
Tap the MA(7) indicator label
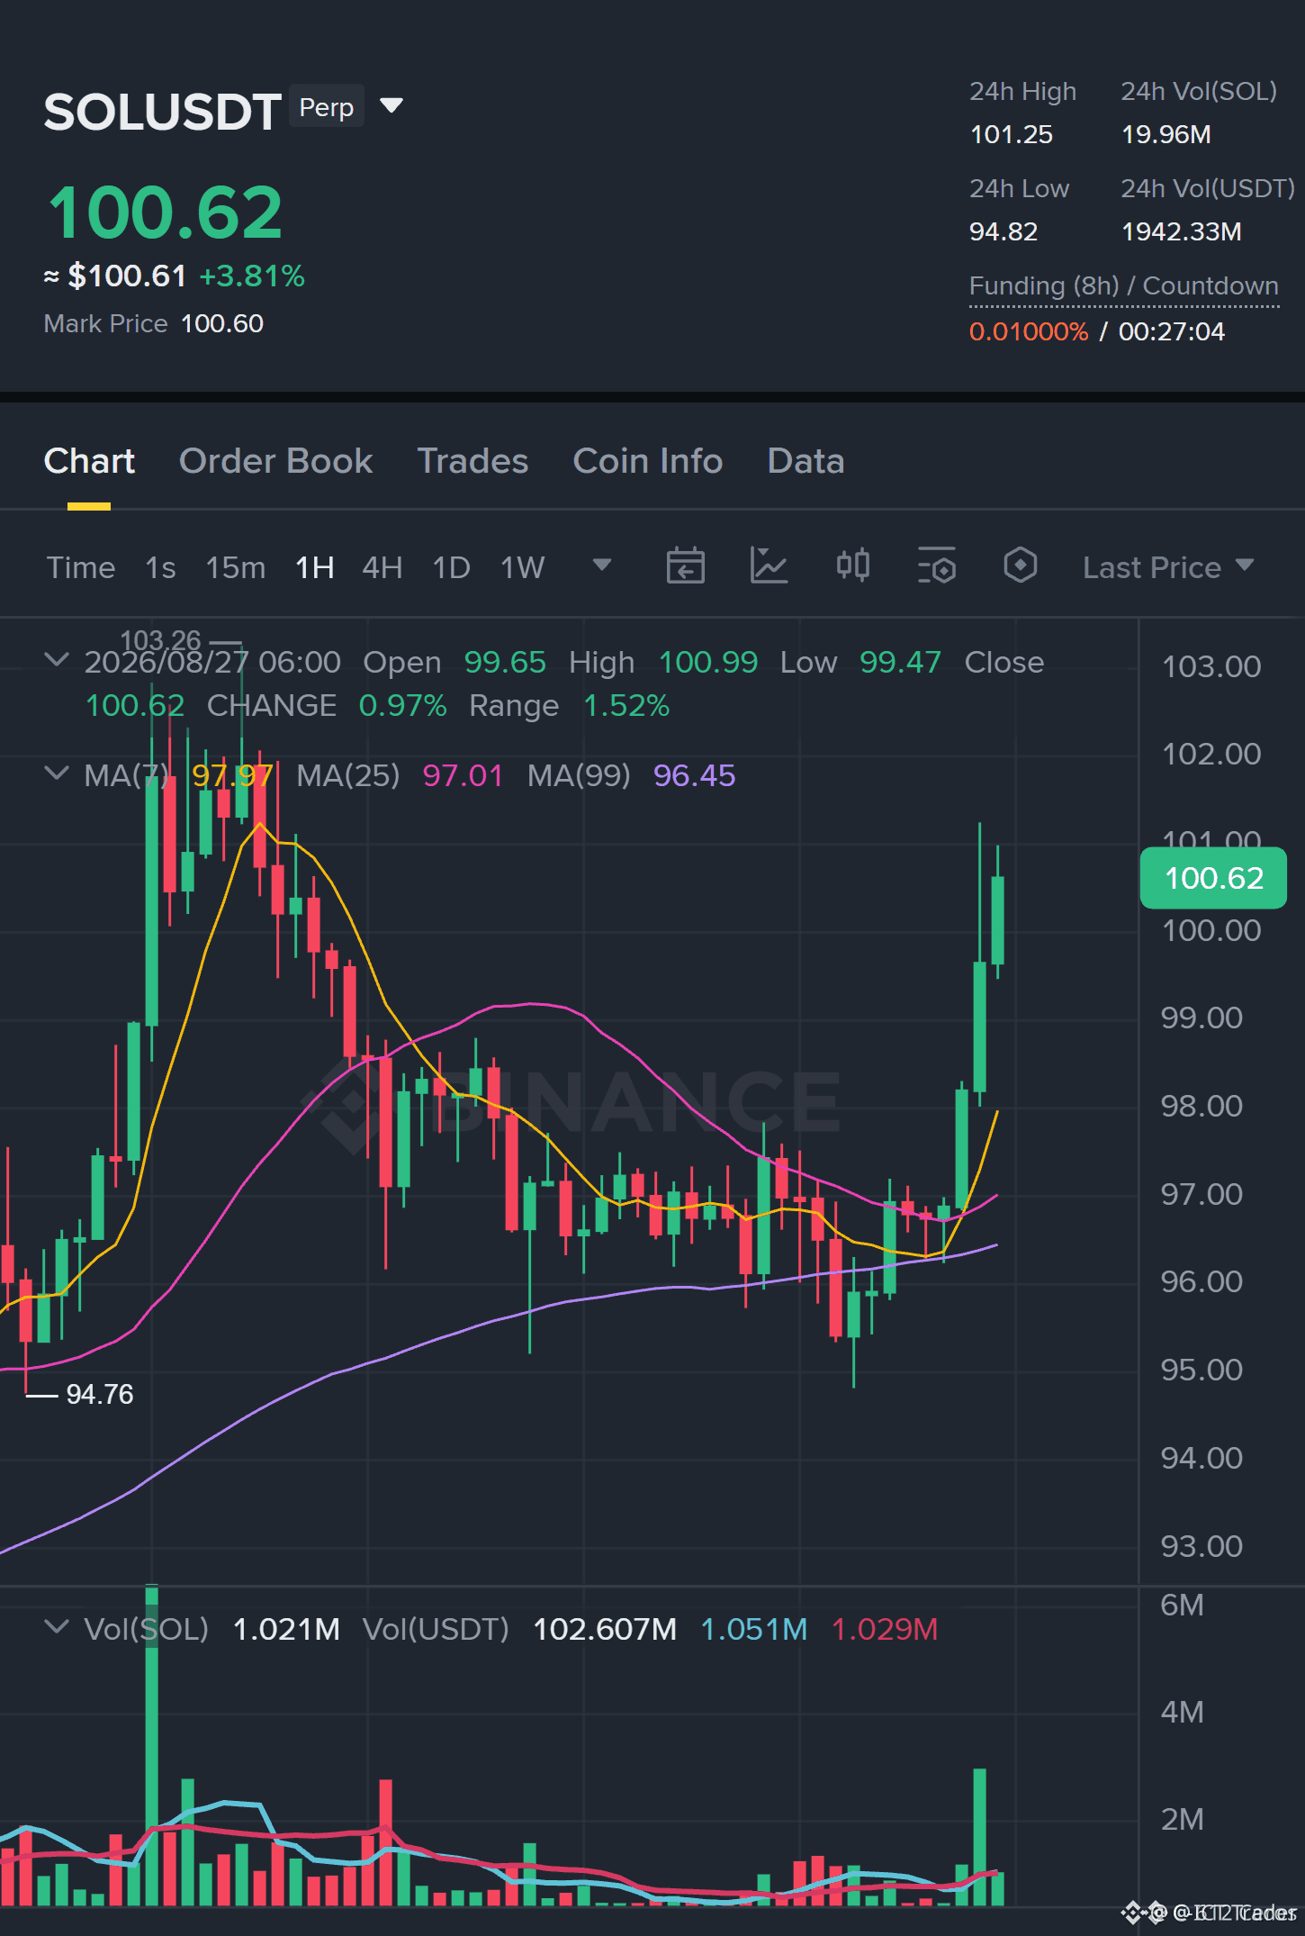(x=126, y=775)
